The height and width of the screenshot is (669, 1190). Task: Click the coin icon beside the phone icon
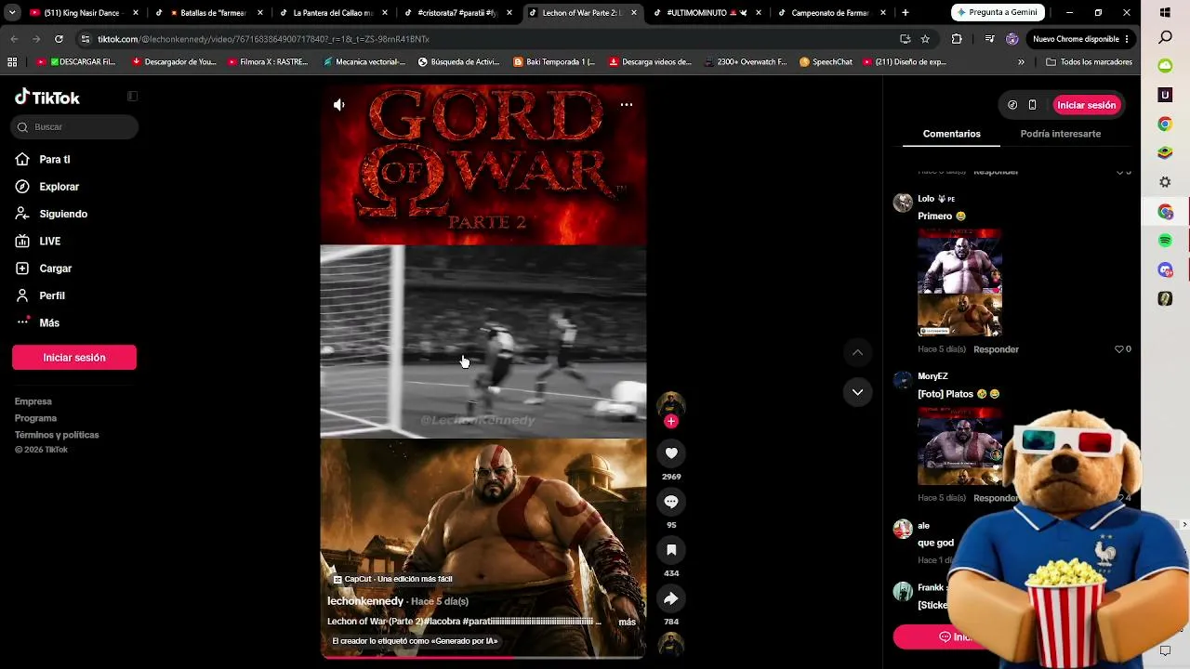click(x=1012, y=105)
